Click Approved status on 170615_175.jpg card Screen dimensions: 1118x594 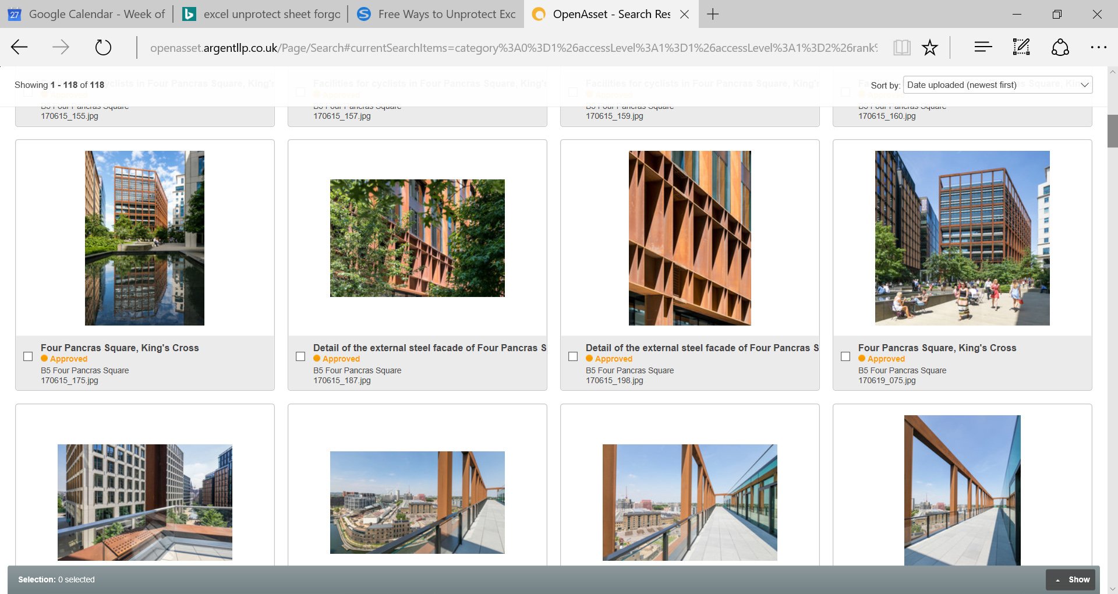click(64, 359)
